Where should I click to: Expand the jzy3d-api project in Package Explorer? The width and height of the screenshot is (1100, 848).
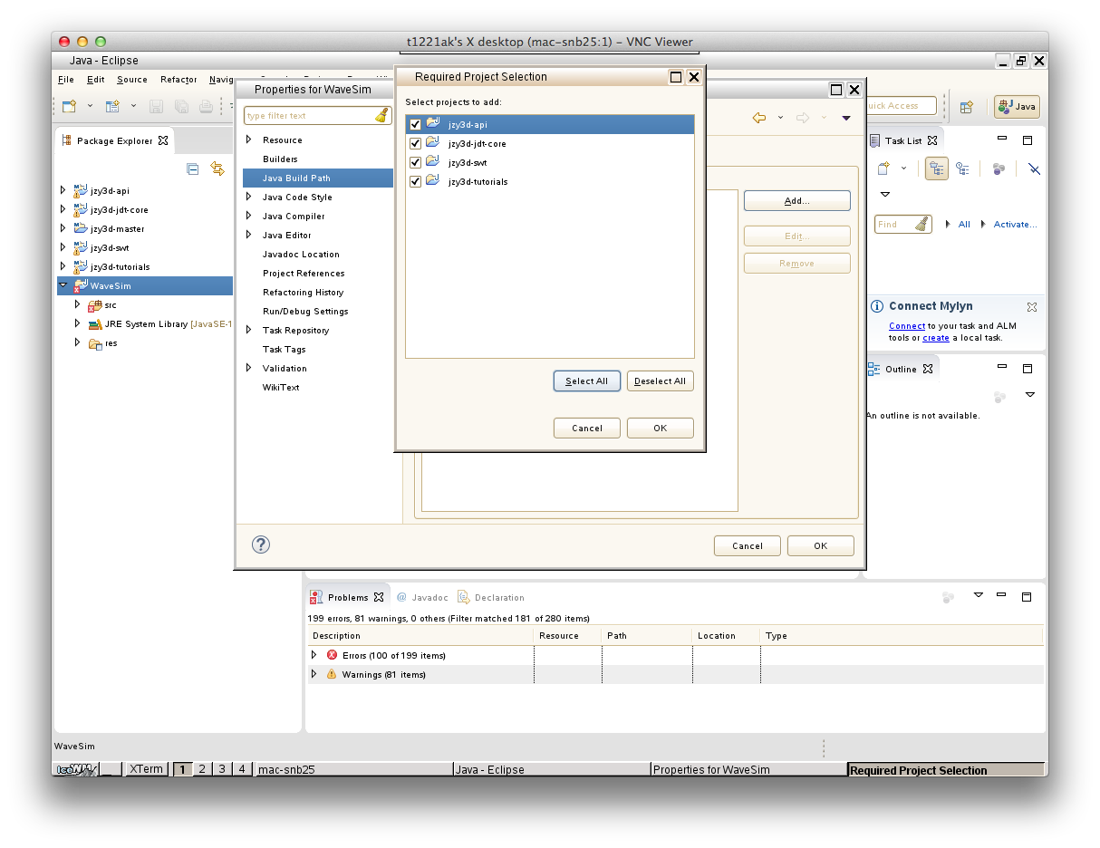point(63,190)
